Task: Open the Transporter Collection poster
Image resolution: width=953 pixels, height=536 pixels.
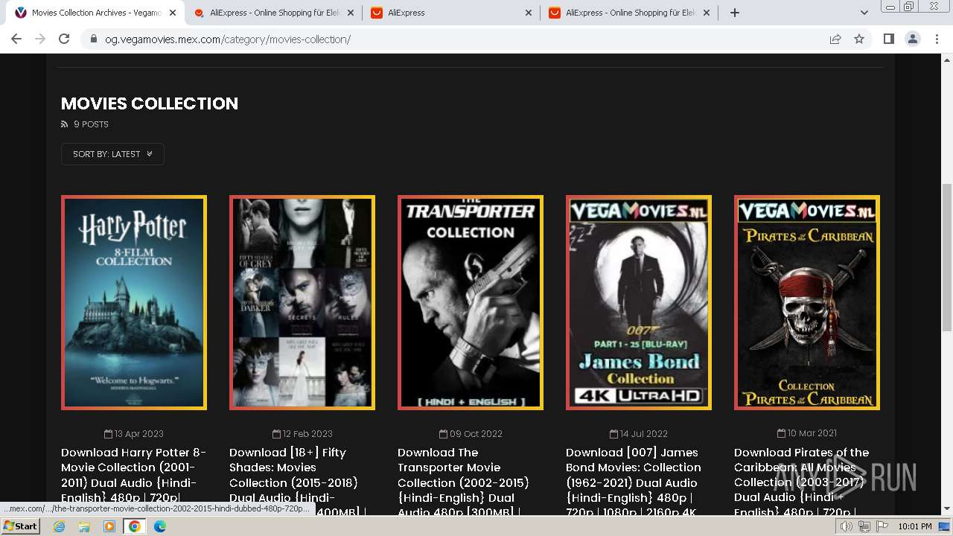Action: click(x=471, y=302)
